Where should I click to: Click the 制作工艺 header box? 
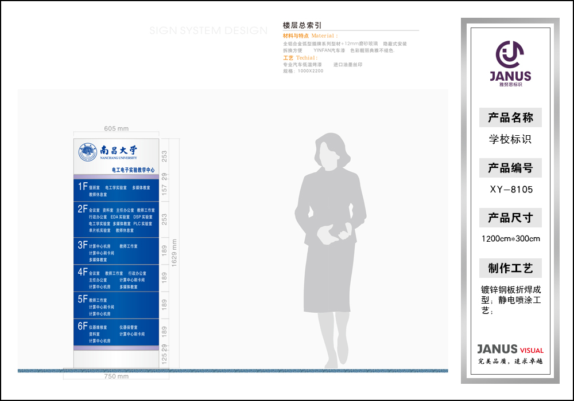tap(510, 268)
